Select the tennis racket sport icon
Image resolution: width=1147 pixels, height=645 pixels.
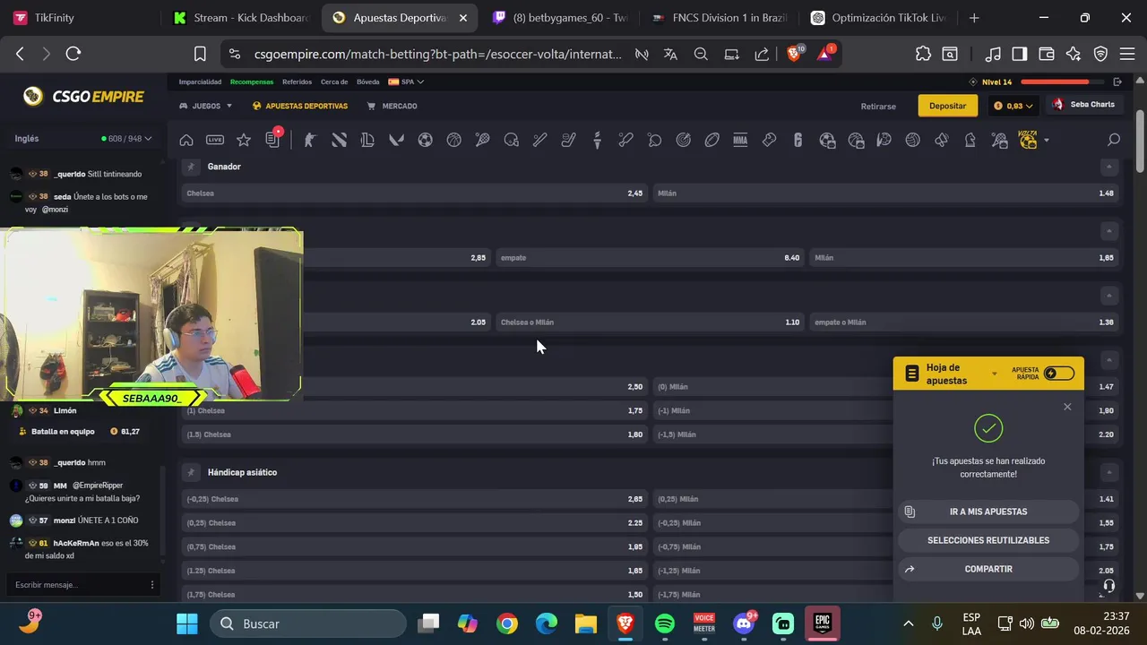click(x=482, y=140)
